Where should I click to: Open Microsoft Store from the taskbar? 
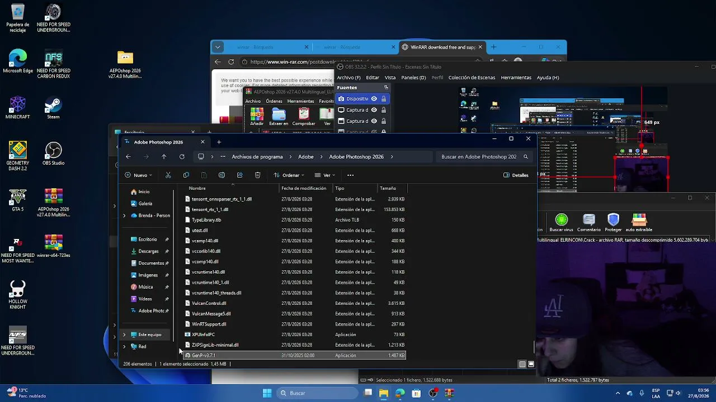[x=416, y=393]
